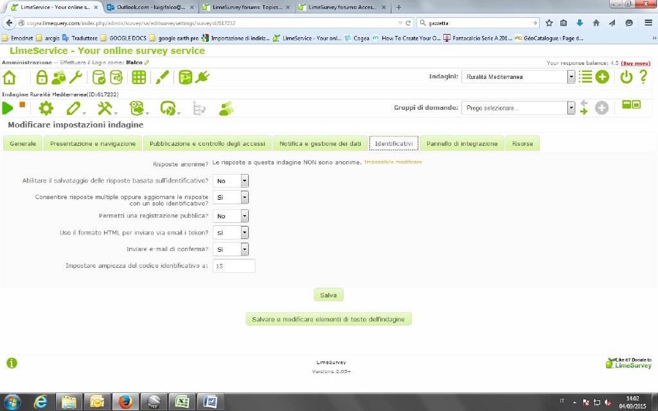Switch to the Generale tab

pos(23,144)
